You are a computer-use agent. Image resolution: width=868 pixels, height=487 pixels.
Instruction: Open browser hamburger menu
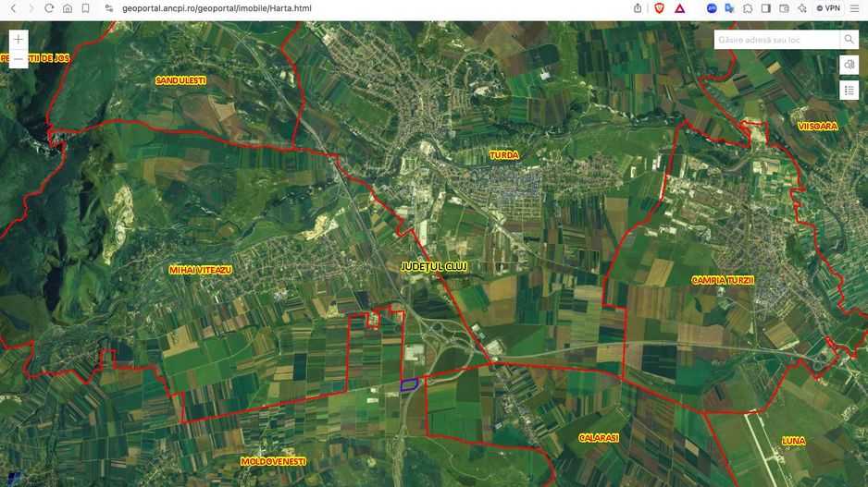(855, 8)
